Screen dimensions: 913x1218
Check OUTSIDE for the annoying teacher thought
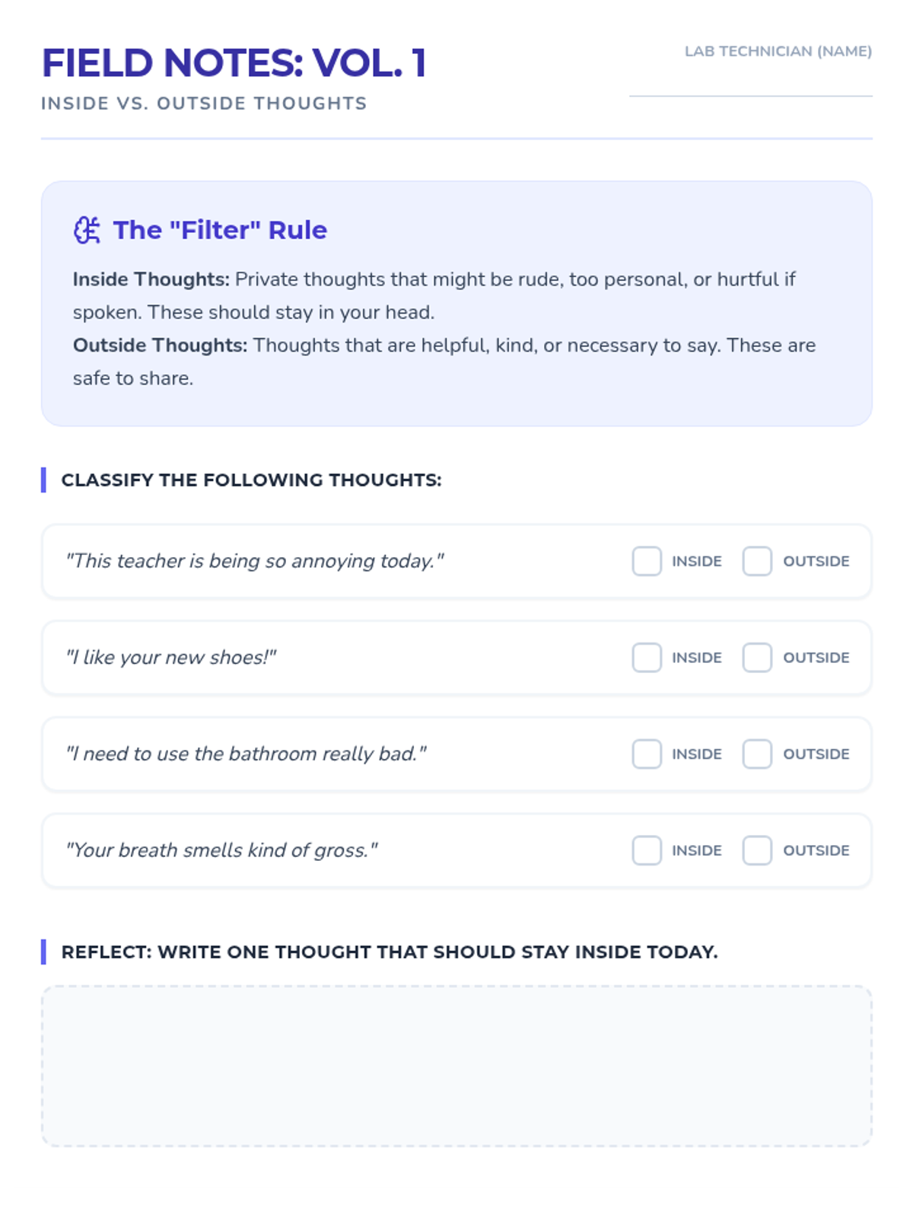757,561
